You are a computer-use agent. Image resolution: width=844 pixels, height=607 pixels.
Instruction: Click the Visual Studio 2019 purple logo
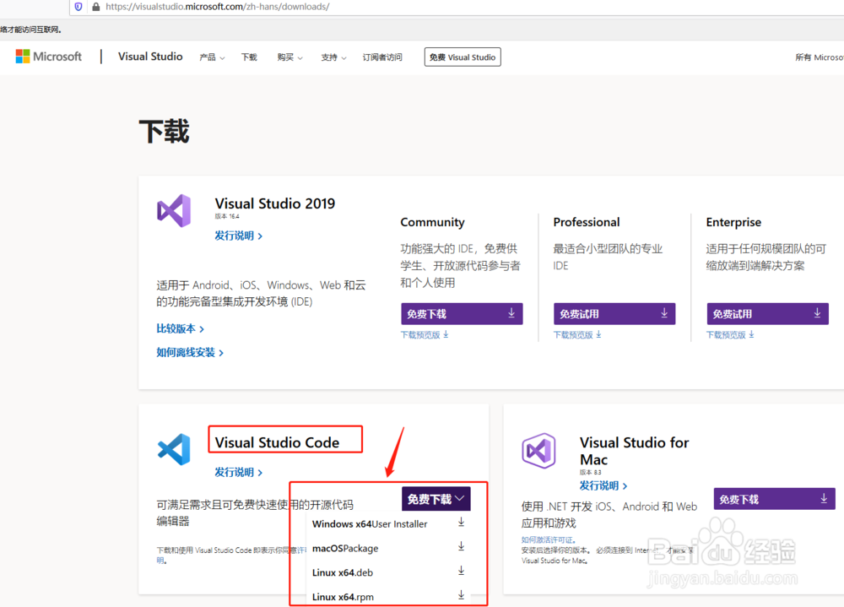click(174, 210)
